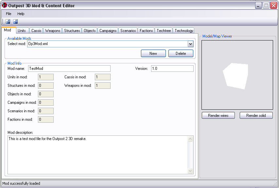The width and height of the screenshot is (279, 188).
Task: Click the second picture icon in the toolbar
Action: tap(15, 22)
